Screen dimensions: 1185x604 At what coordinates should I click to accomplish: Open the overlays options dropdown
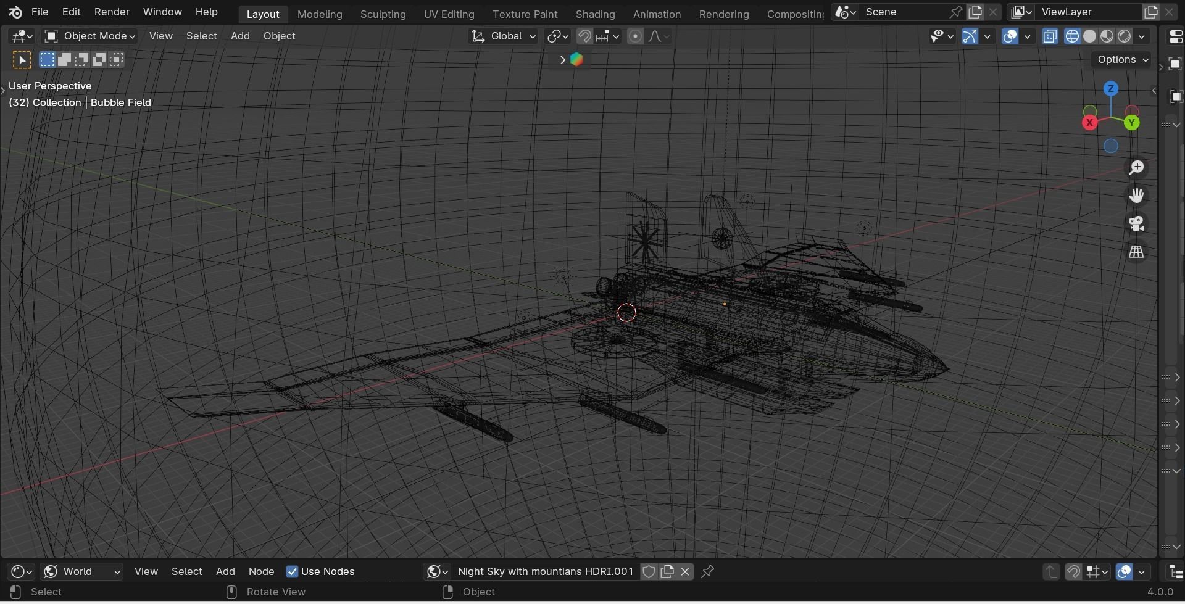1027,36
